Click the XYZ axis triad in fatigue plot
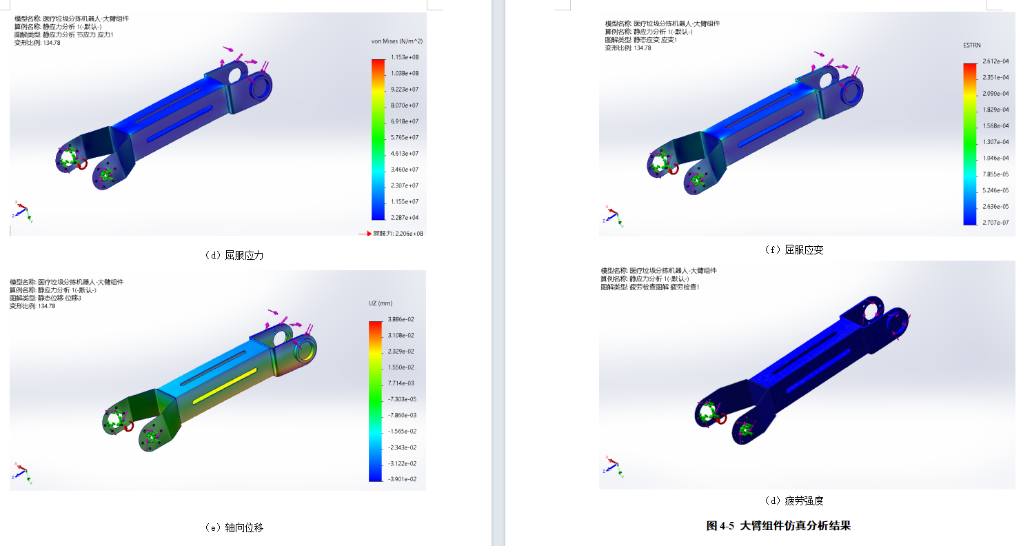 click(612, 465)
